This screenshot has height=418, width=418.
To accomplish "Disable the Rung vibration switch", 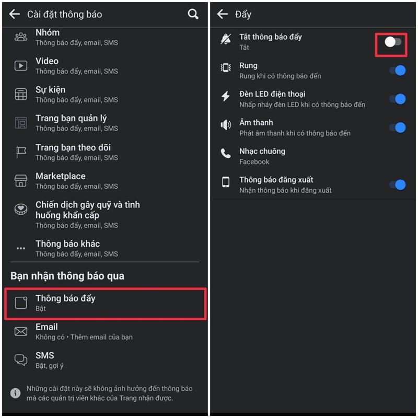I will 397,71.
